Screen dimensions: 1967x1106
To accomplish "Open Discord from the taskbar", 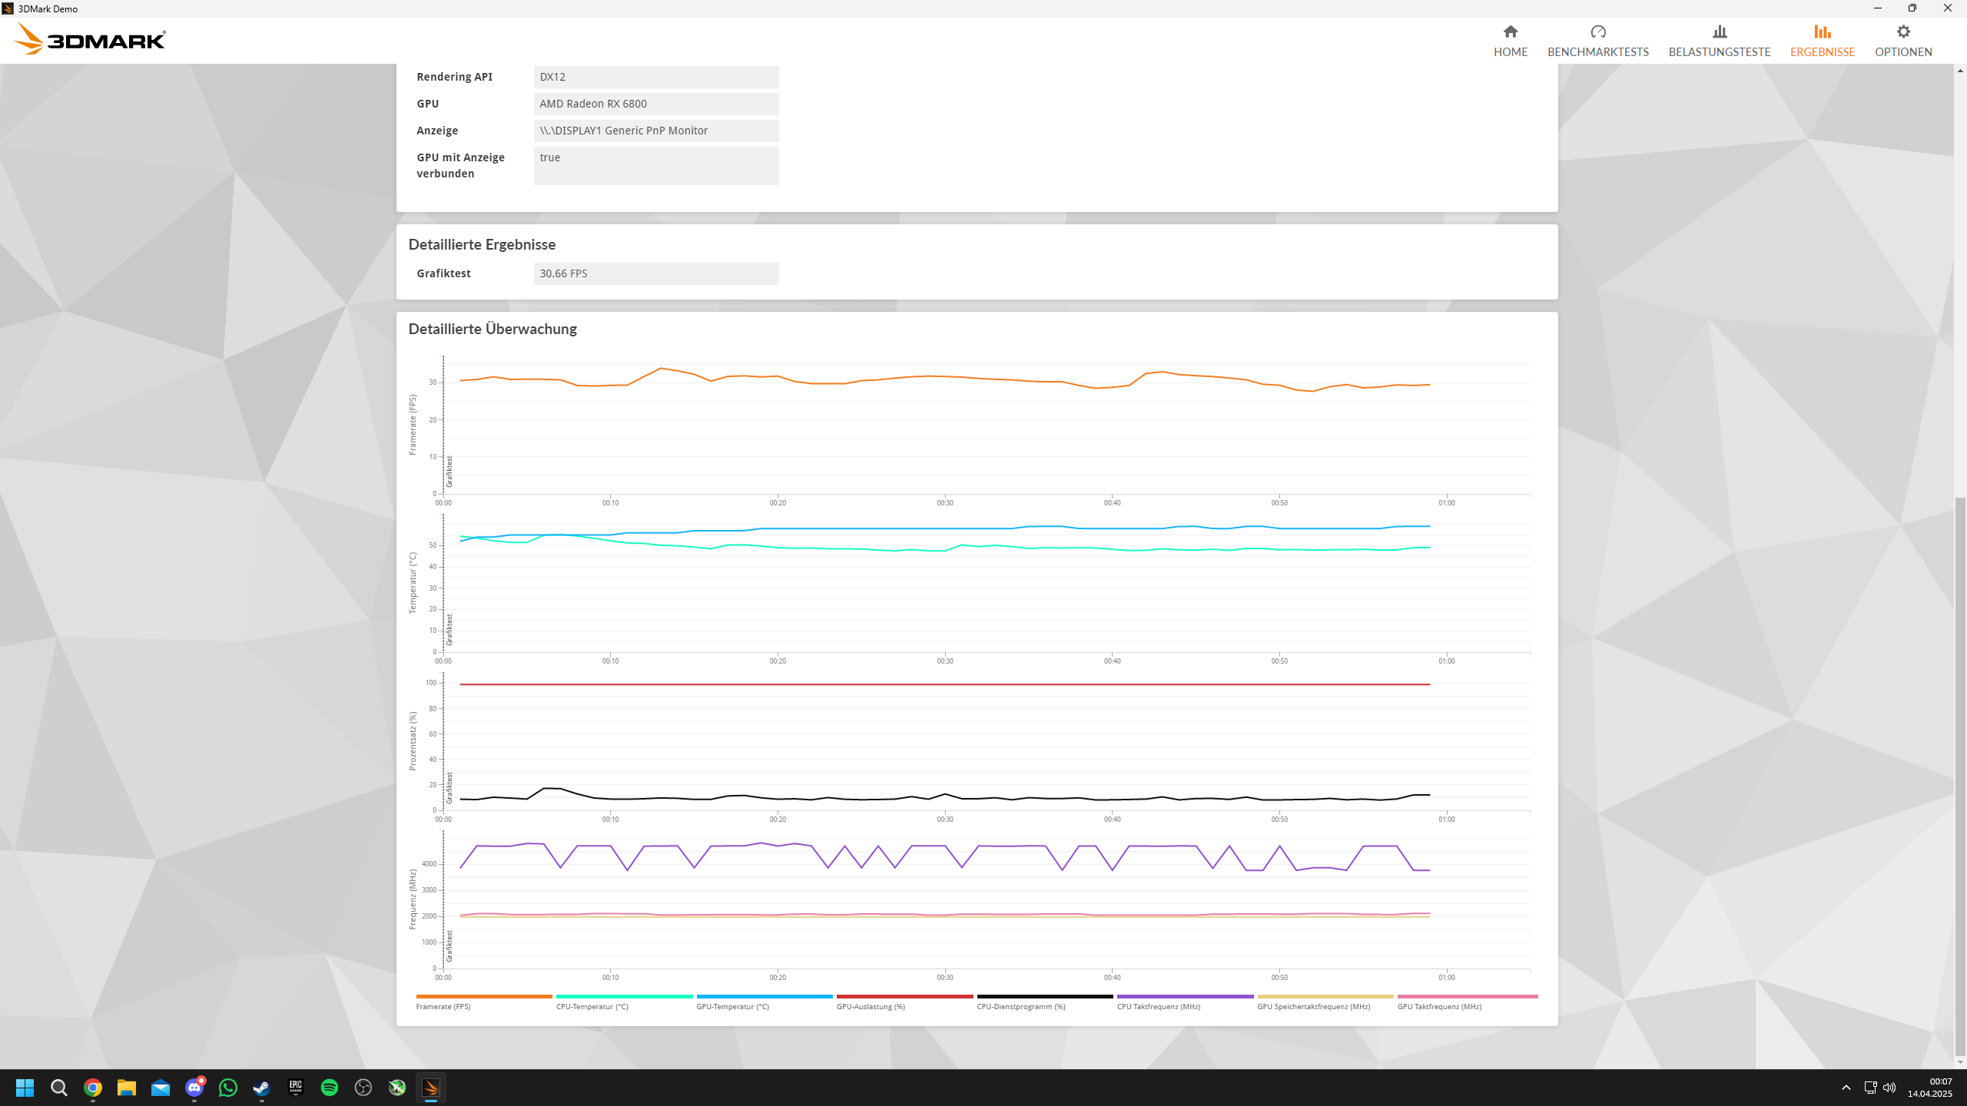I will click(194, 1088).
